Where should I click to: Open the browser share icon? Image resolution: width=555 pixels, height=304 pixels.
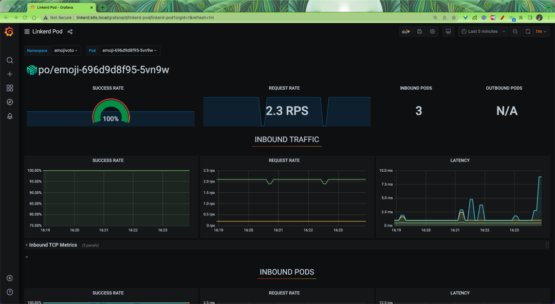click(445, 17)
